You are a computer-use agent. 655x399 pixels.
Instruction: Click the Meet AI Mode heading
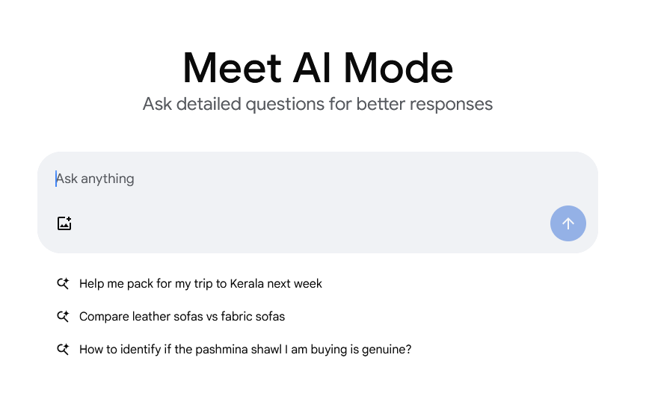click(x=318, y=67)
